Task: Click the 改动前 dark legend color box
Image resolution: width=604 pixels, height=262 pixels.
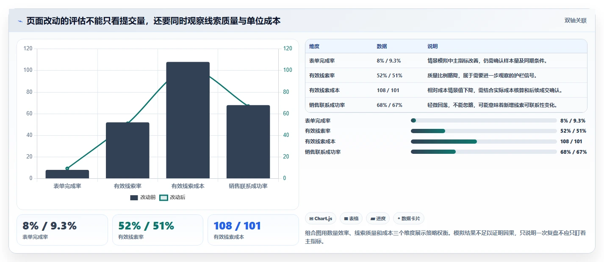Action: [134, 197]
